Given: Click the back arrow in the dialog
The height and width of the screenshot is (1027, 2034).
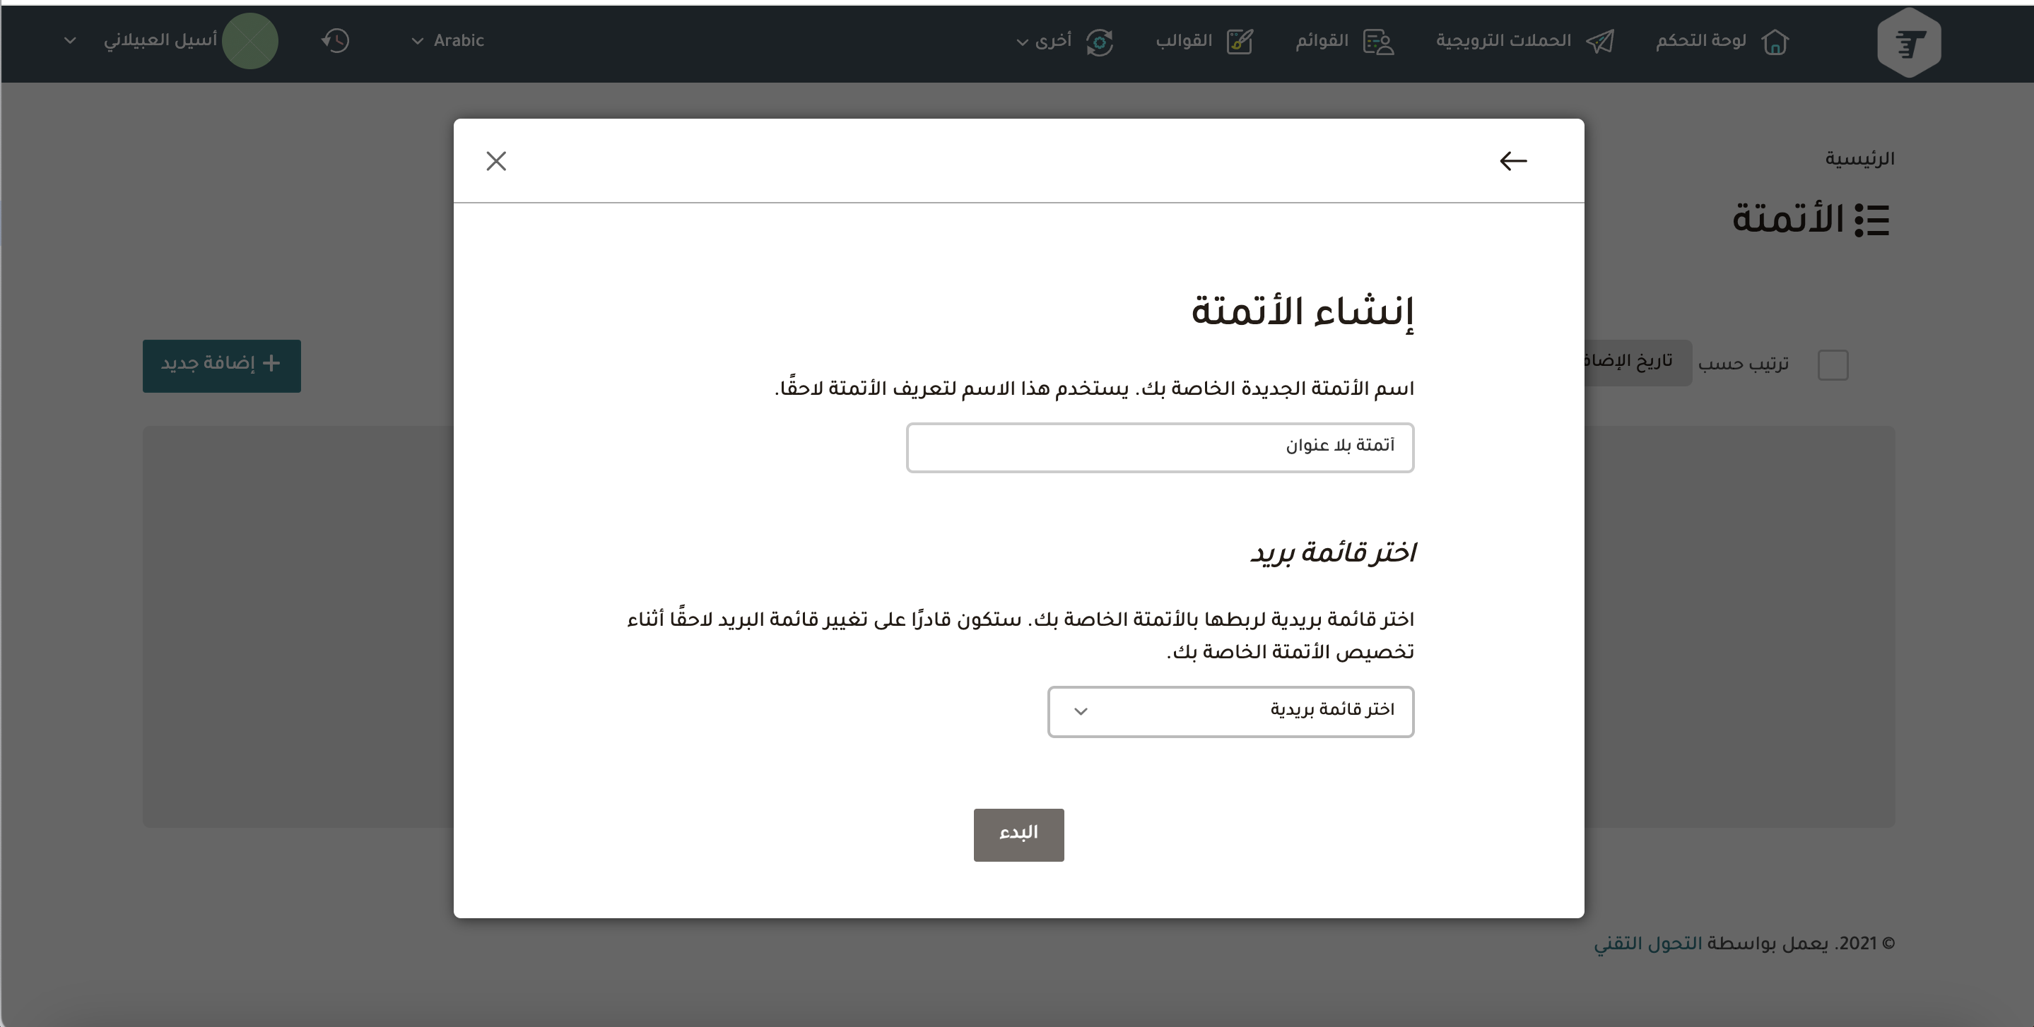Looking at the screenshot, I should coord(1513,161).
